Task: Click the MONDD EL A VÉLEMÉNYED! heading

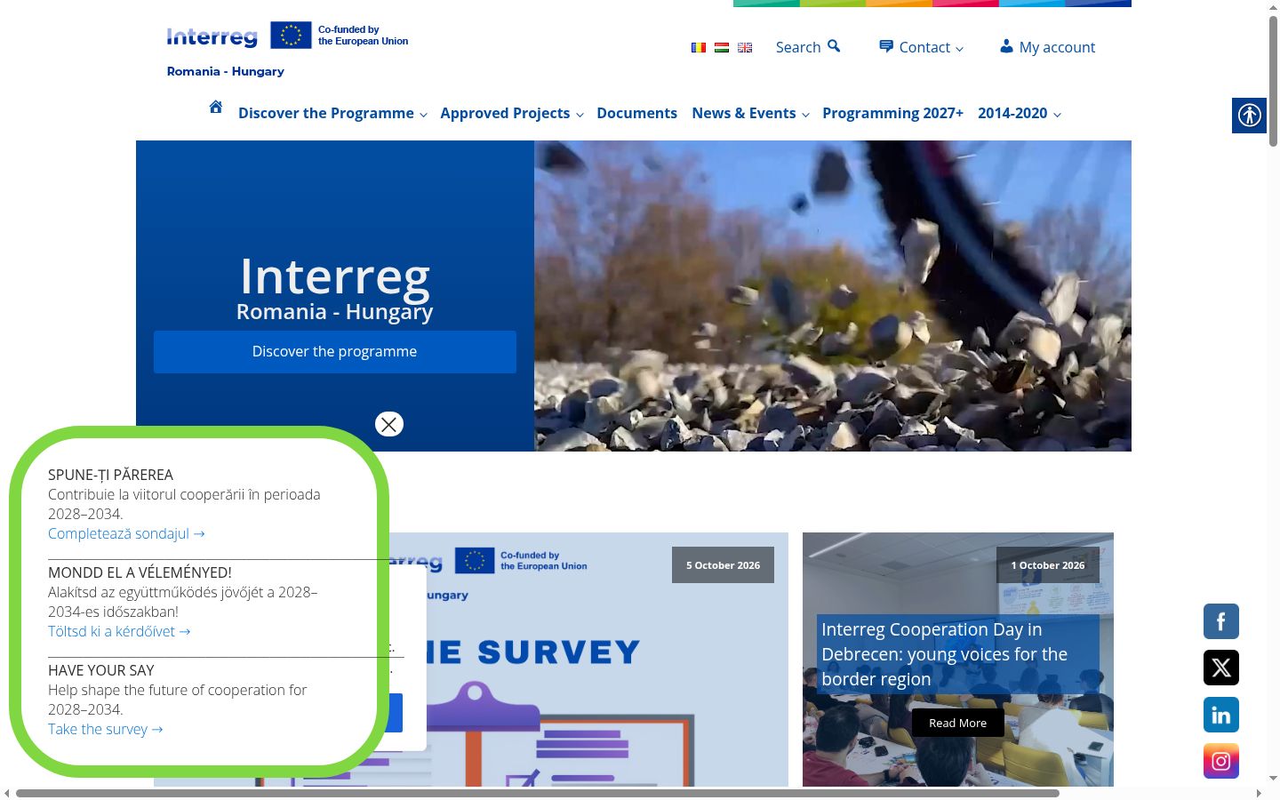Action: (140, 572)
